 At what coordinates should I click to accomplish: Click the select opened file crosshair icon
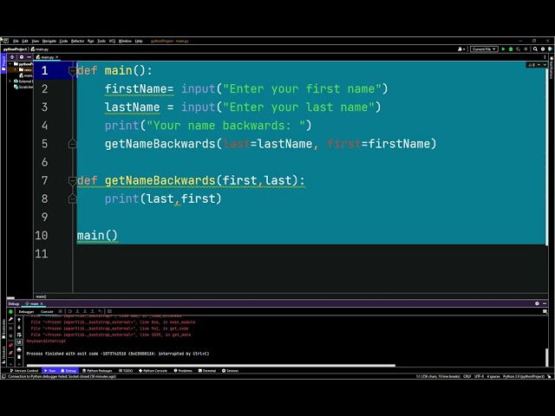(x=12, y=57)
